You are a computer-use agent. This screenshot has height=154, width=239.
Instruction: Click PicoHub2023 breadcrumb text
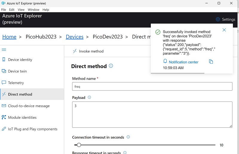click(41, 37)
